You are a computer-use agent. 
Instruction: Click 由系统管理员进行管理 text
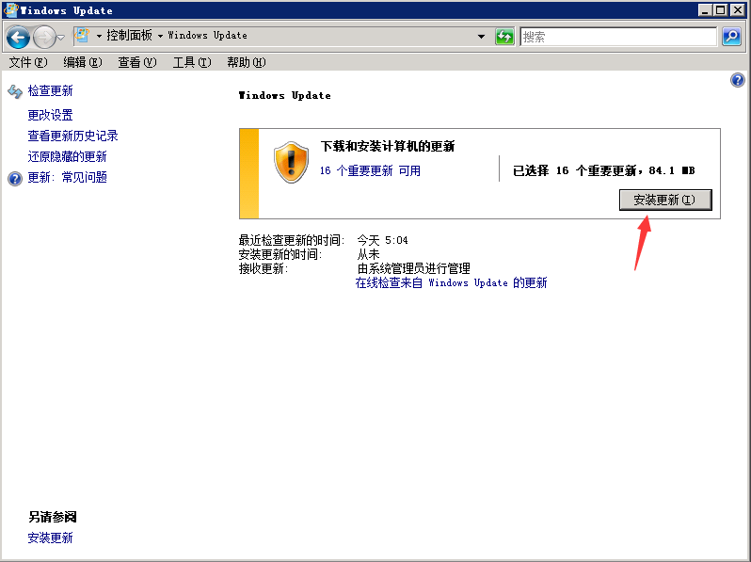point(414,269)
